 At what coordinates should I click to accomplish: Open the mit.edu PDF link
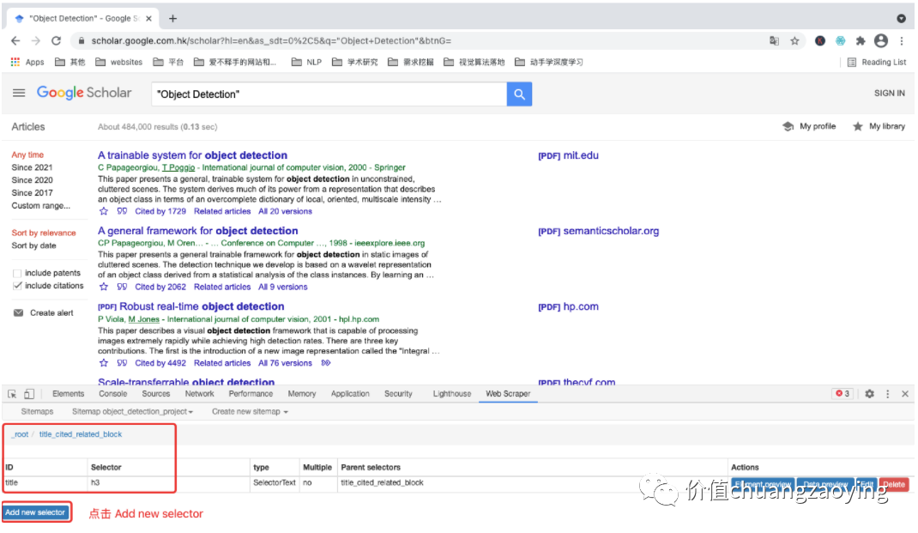tap(568, 155)
